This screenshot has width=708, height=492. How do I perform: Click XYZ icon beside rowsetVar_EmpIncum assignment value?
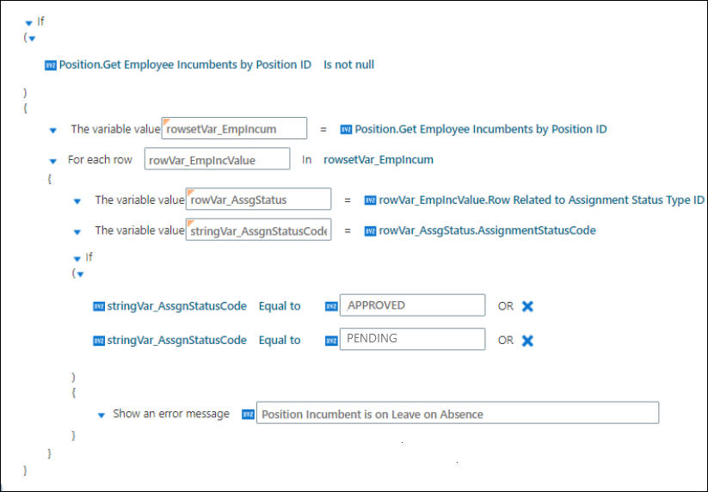pyautogui.click(x=346, y=130)
